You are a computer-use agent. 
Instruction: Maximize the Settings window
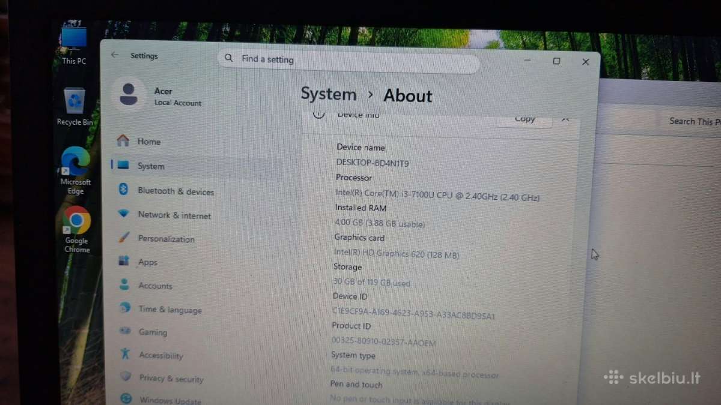pyautogui.click(x=556, y=61)
